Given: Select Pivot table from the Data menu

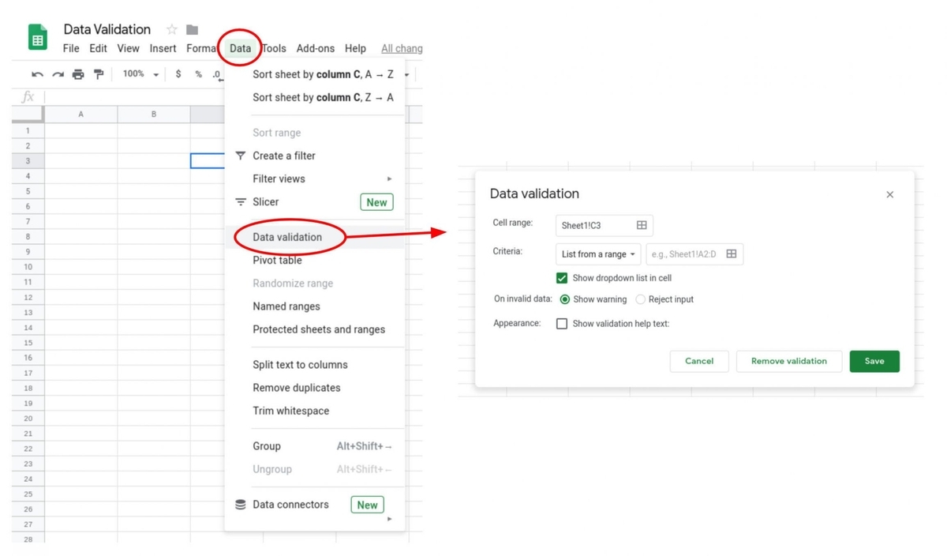Looking at the screenshot, I should (276, 260).
